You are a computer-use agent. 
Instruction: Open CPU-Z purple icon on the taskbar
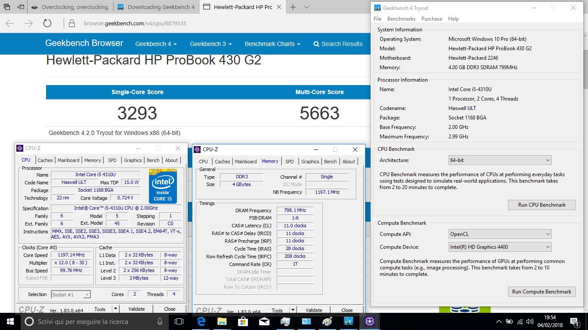click(370, 321)
